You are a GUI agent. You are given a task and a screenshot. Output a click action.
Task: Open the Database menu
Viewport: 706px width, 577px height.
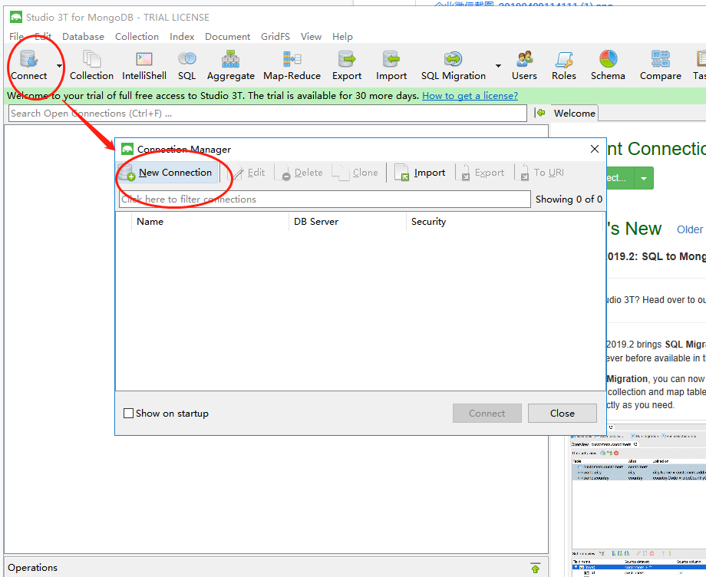click(84, 37)
